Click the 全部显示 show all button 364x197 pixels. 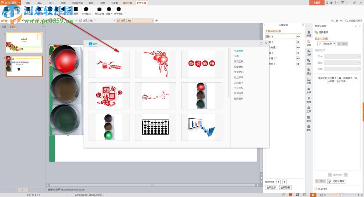click(271, 188)
